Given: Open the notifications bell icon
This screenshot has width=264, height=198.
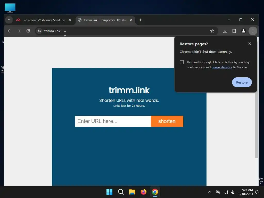Looking at the screenshot, I should point(257,192).
